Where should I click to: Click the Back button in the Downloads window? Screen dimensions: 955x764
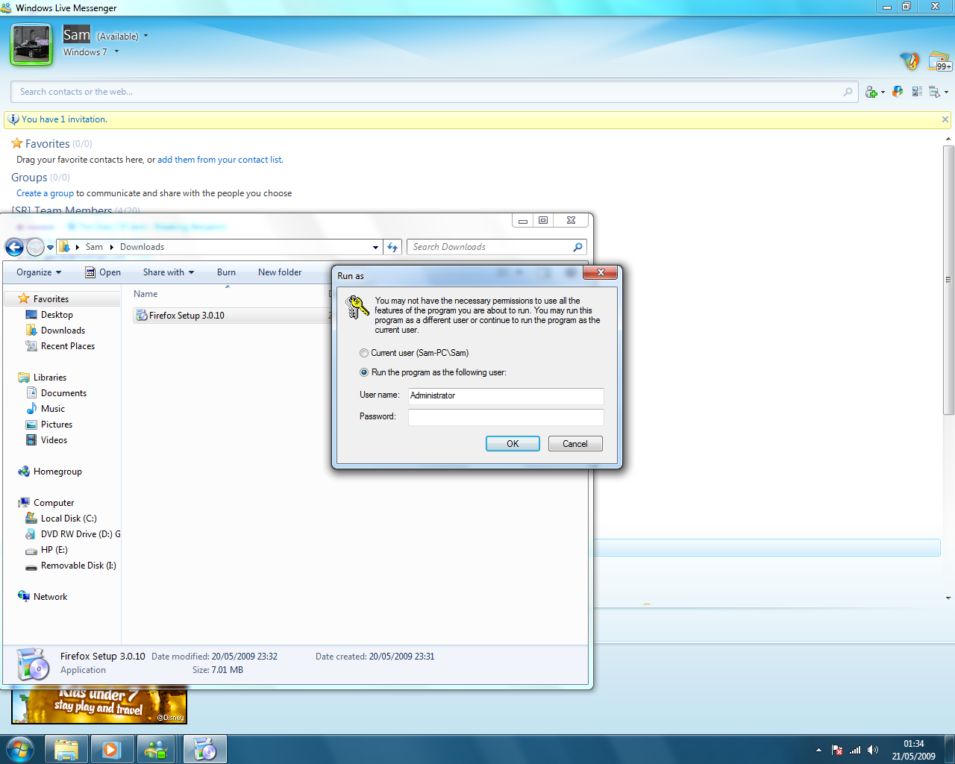[14, 247]
